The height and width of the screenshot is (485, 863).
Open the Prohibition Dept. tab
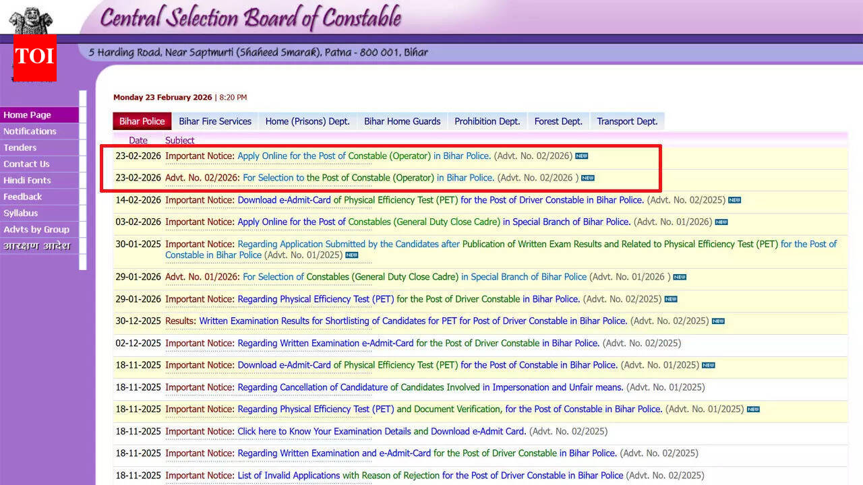487,121
